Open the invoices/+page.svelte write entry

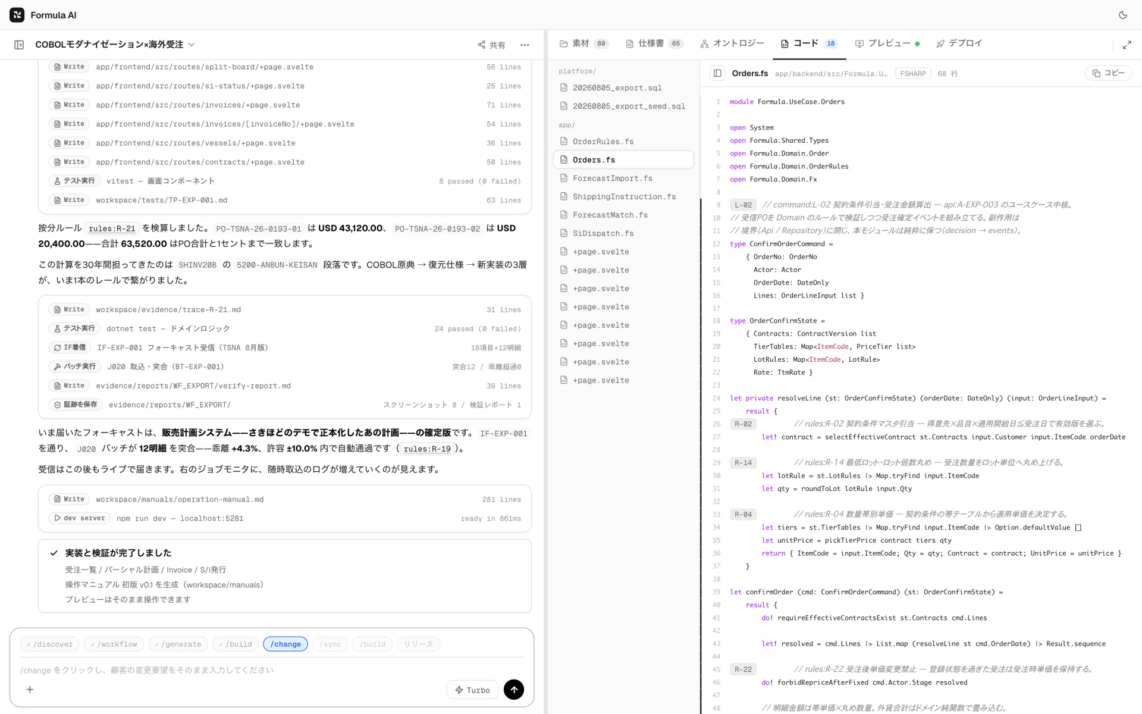coord(284,105)
